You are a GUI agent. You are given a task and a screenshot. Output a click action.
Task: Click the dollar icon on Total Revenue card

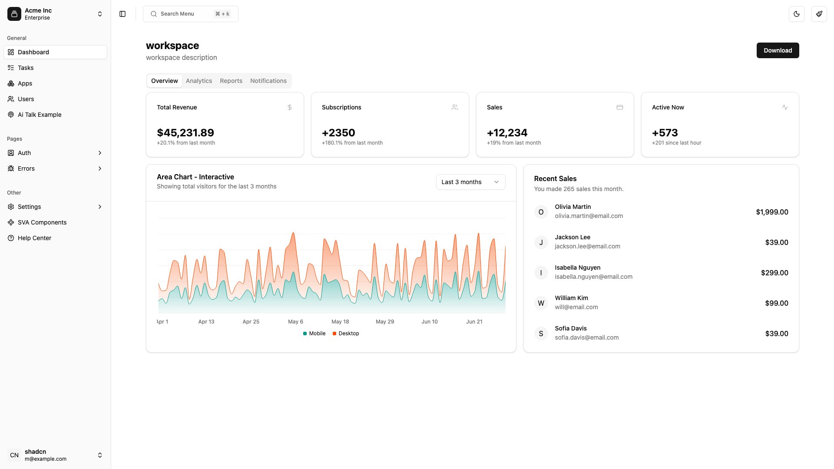tap(289, 107)
